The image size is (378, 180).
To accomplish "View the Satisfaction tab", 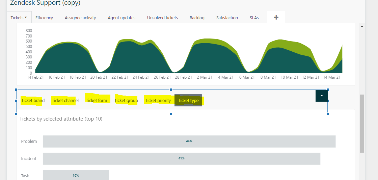I will pos(227,18).
